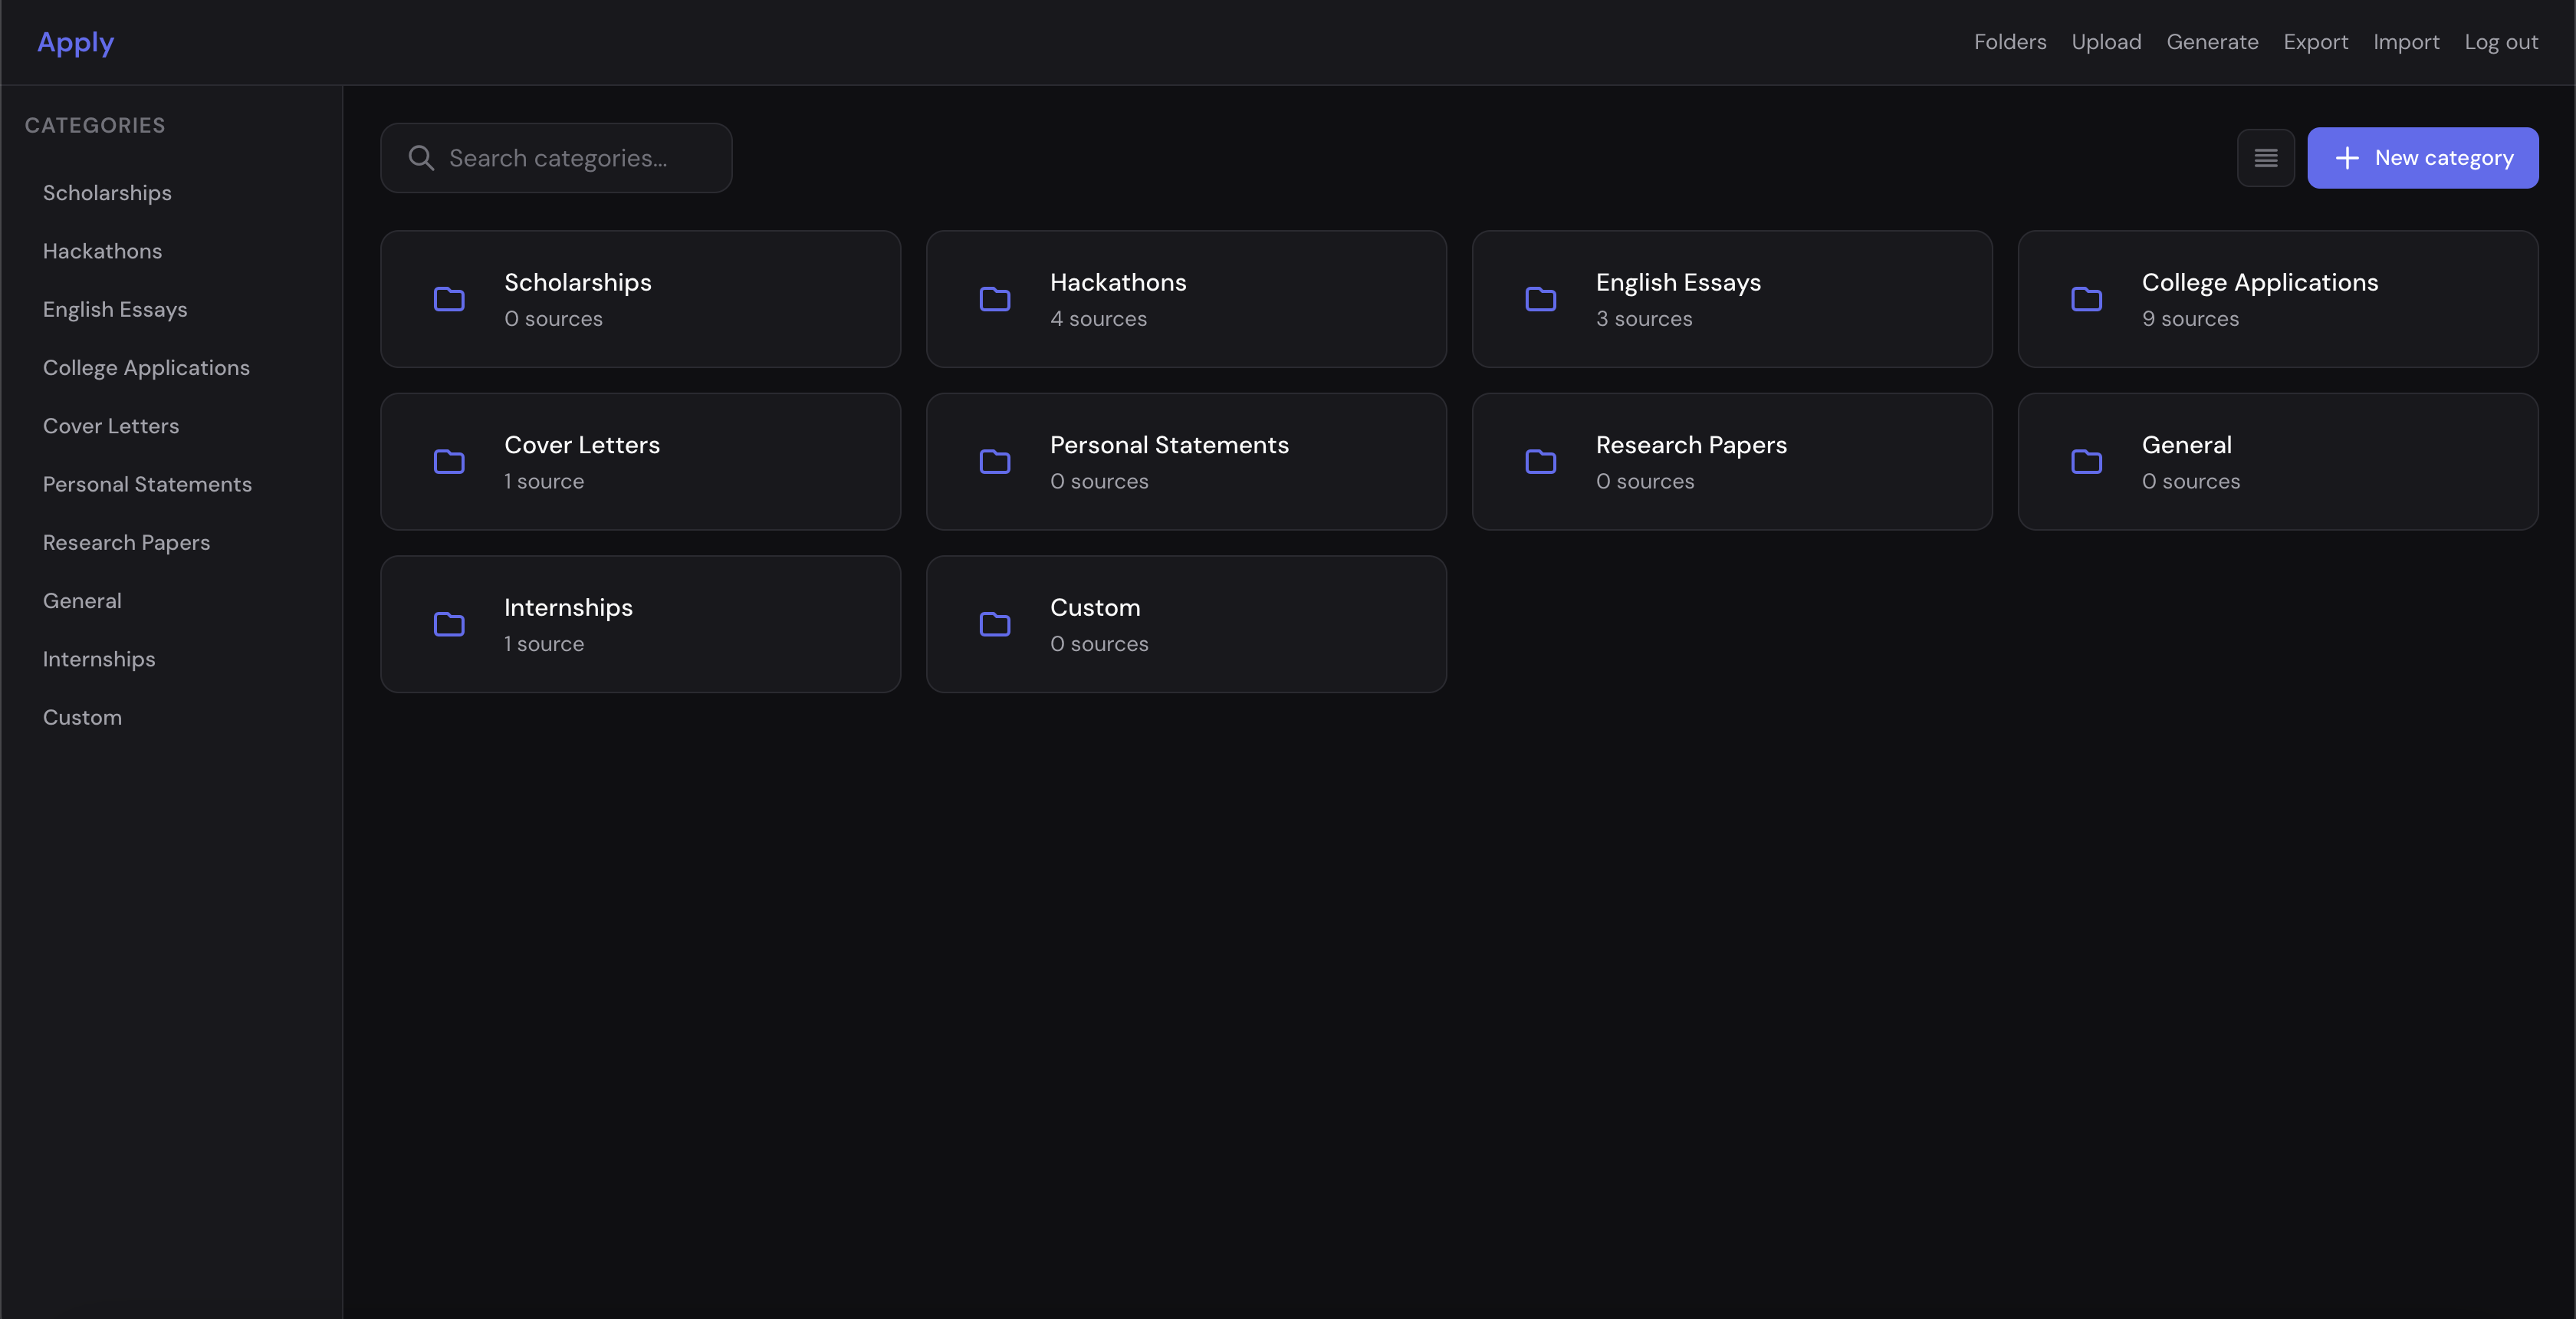Screen dimensions: 2576x1319
Task: Create a New category
Action: (x=2421, y=158)
